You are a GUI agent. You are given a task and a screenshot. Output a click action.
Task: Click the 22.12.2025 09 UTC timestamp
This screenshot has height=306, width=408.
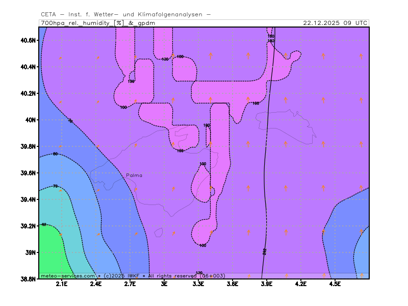coord(335,23)
